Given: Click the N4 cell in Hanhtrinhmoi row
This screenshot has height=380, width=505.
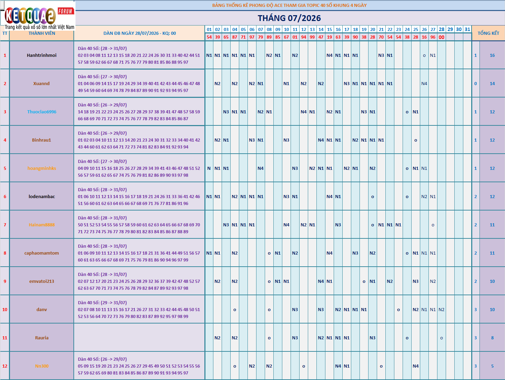Looking at the screenshot, I should pos(330,55).
